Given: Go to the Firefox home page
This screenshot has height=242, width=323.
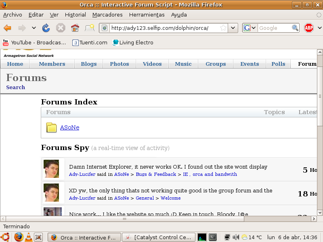Looking at the screenshot, I should click(x=75, y=28).
